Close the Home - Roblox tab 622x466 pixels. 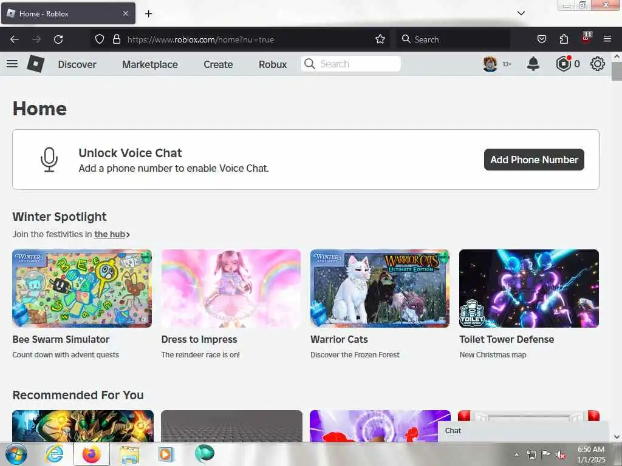pyautogui.click(x=125, y=13)
